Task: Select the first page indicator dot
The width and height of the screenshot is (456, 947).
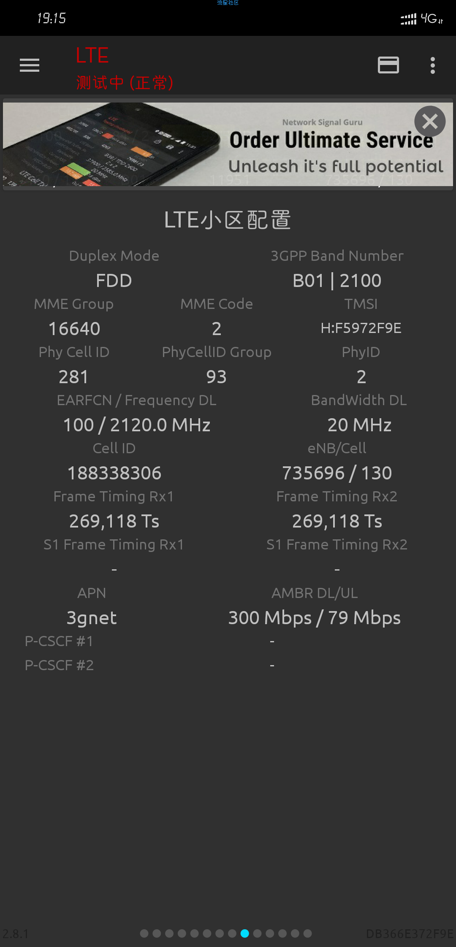Action: tap(144, 933)
